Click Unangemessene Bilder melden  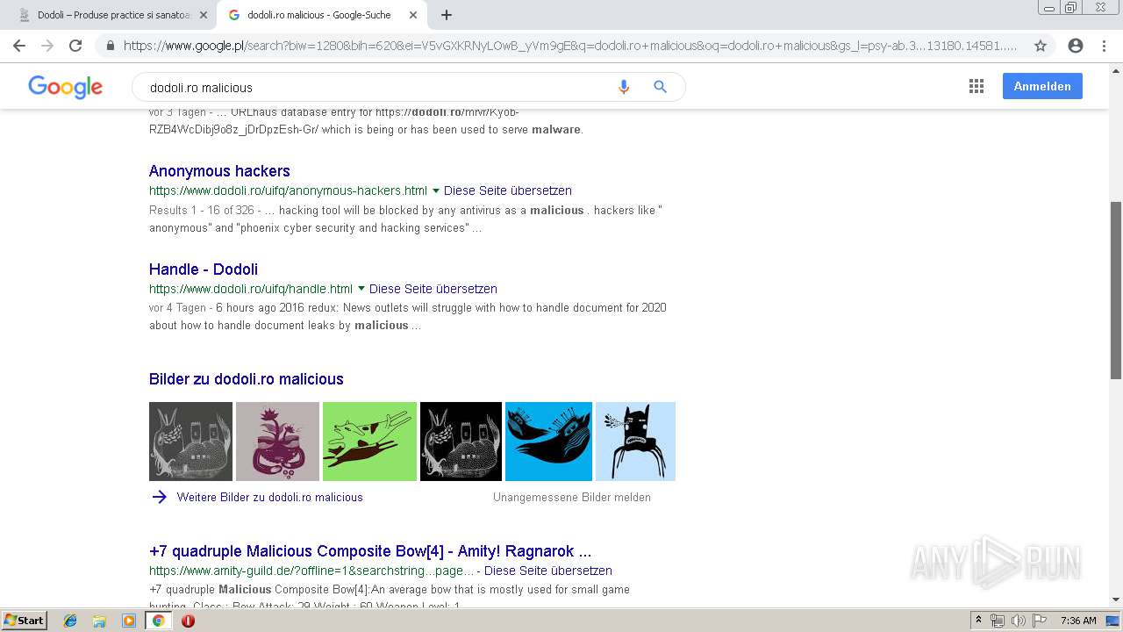pos(572,497)
